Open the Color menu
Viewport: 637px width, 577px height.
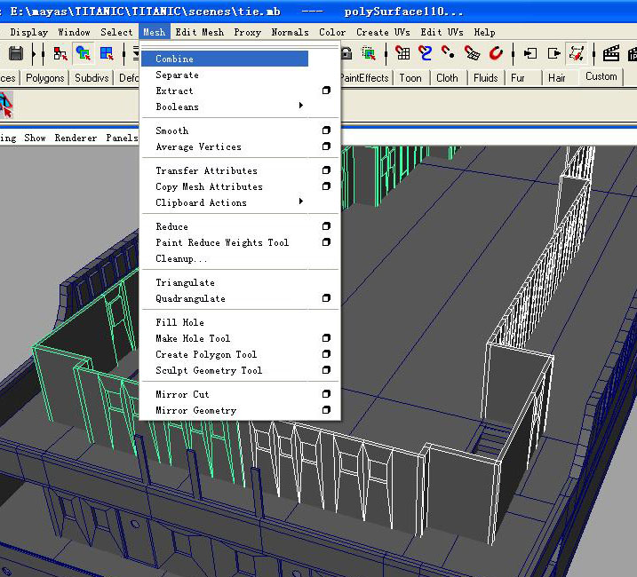pos(332,32)
